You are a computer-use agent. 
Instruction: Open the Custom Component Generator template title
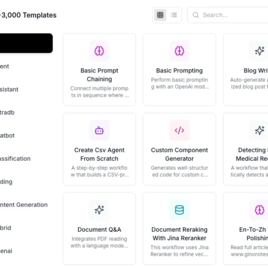click(179, 154)
